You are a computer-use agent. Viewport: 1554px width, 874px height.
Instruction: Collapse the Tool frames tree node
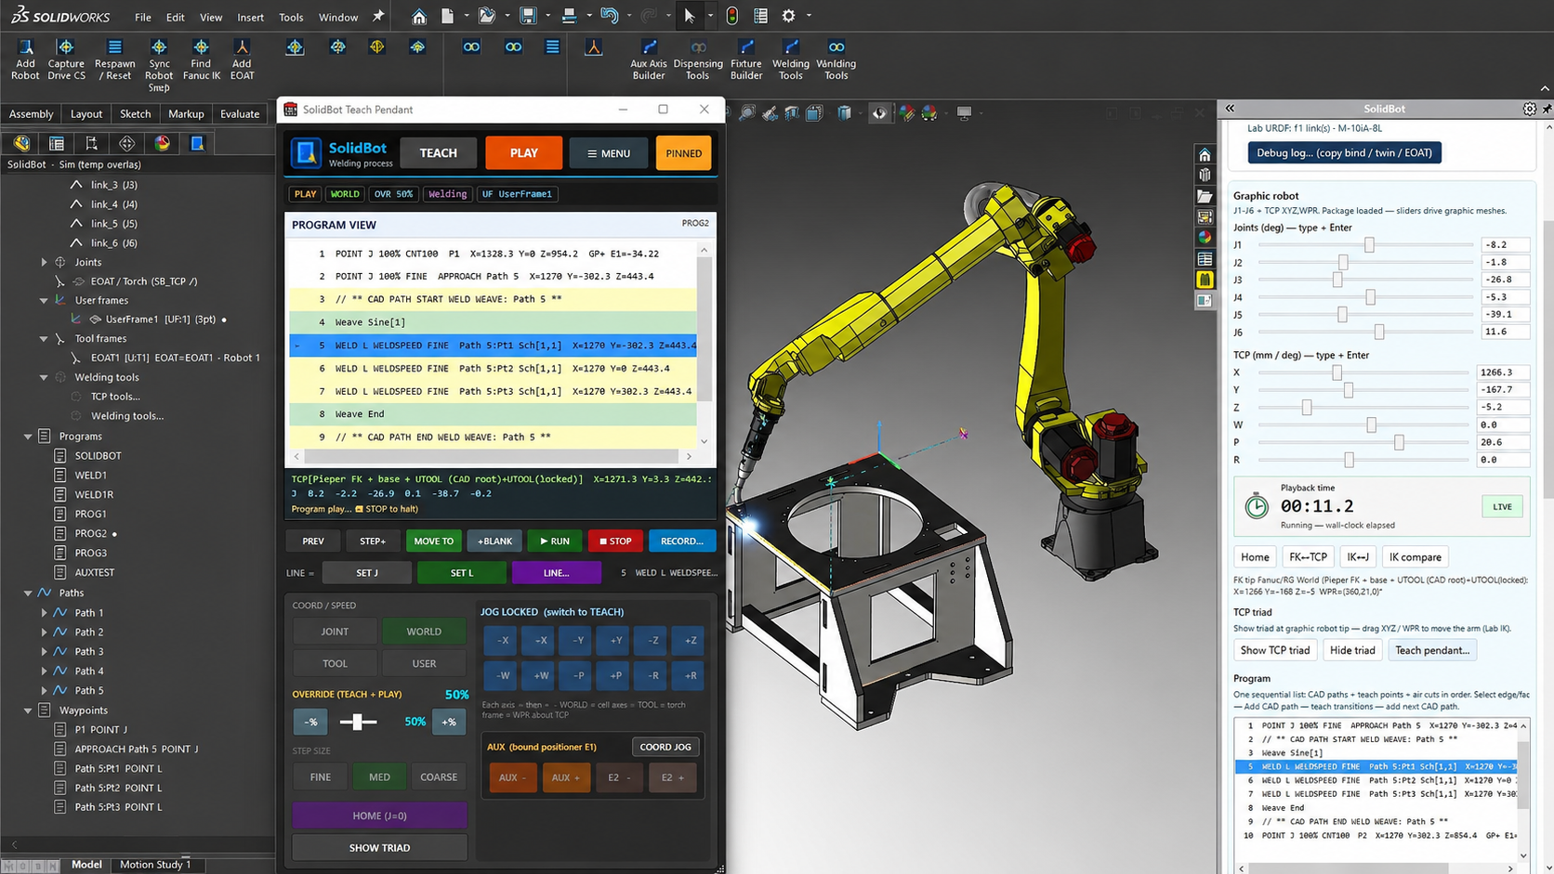pos(44,339)
